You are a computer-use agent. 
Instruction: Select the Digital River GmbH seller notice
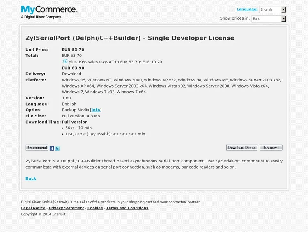[x=111, y=202]
